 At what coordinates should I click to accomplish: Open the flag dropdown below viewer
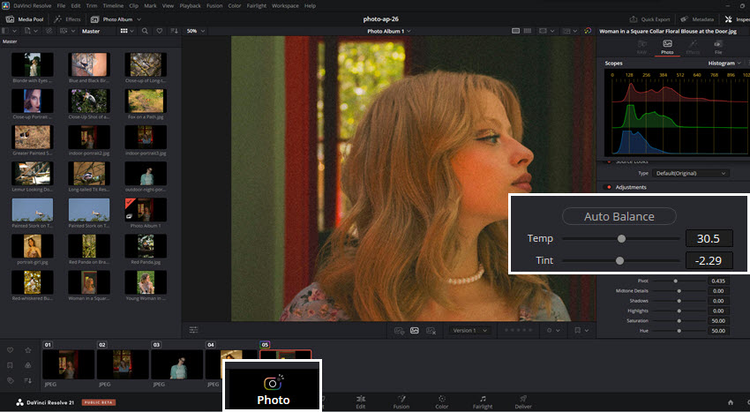(x=581, y=330)
